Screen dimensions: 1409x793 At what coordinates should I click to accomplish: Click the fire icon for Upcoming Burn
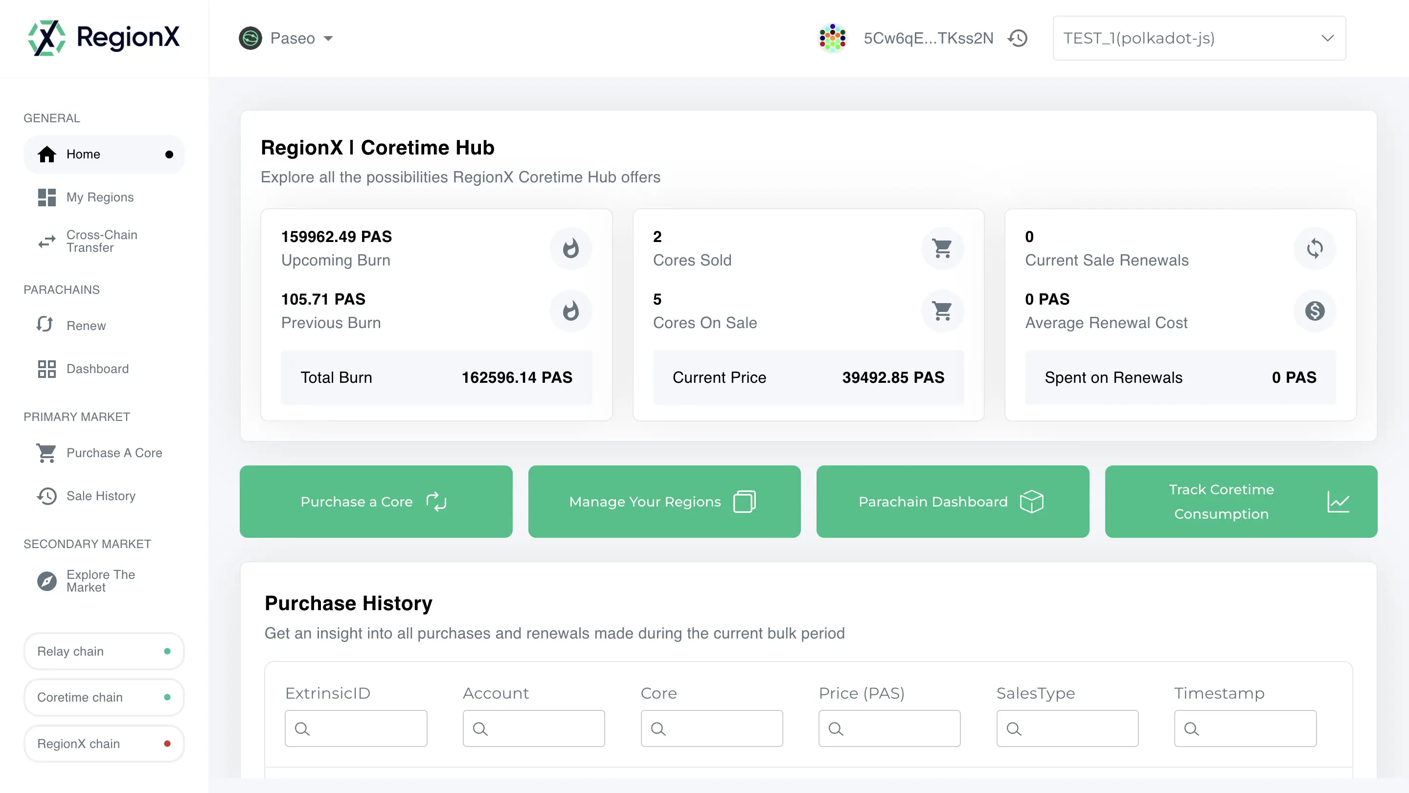(x=571, y=247)
